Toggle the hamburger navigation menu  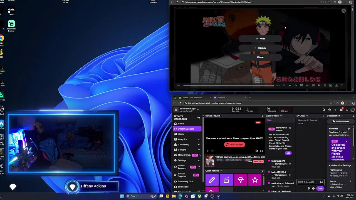point(176,110)
